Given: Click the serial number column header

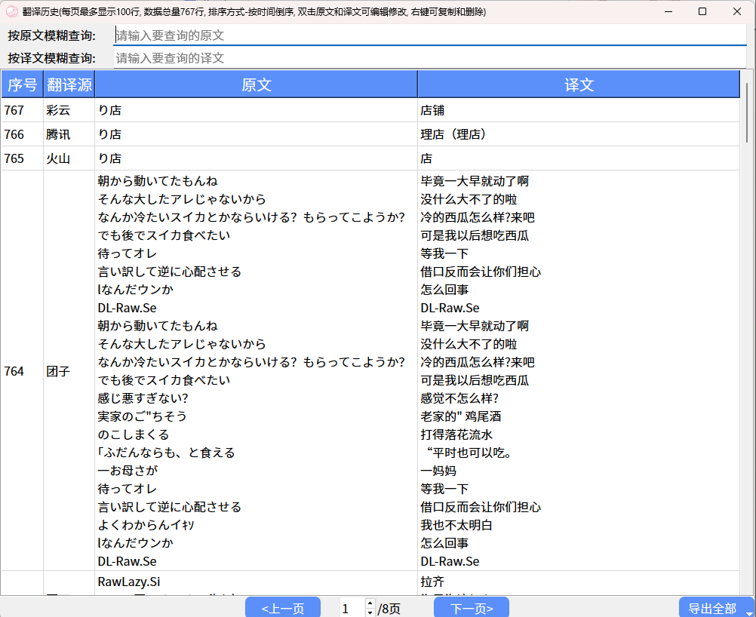Looking at the screenshot, I should tap(22, 84).
